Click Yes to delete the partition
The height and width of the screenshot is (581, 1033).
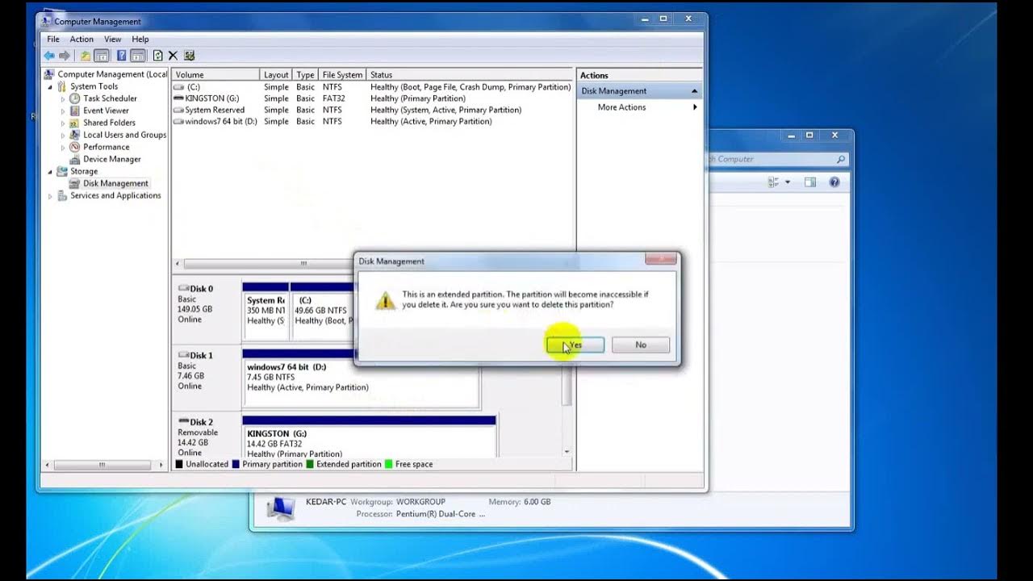point(575,345)
